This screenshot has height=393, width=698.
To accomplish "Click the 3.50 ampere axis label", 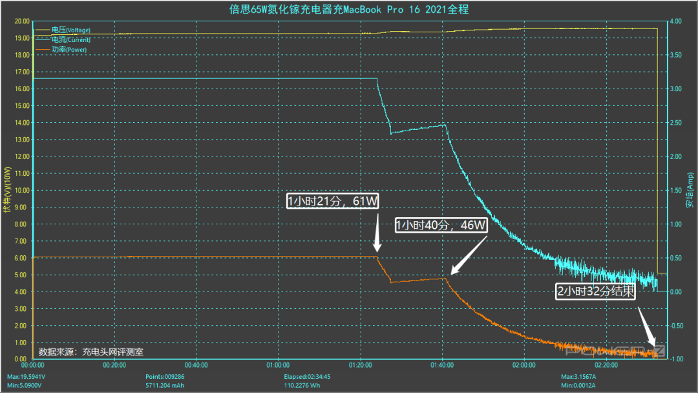I will (x=676, y=55).
